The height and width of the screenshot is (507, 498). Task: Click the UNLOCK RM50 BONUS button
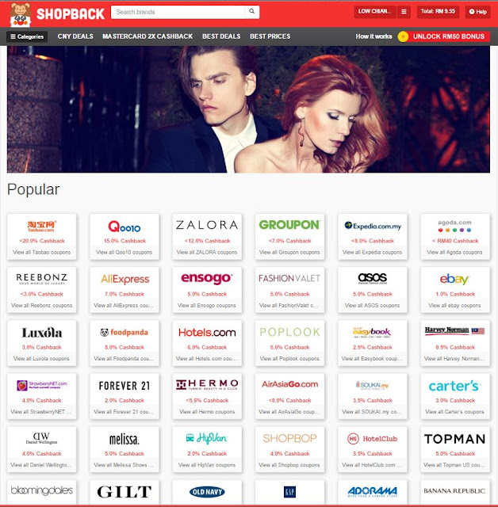[x=449, y=36]
